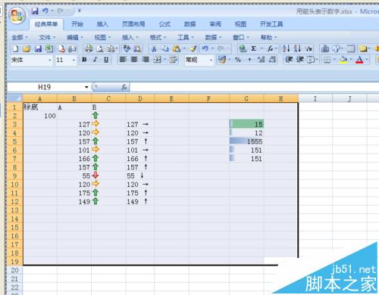The width and height of the screenshot is (379, 295).
Task: Decrease indent icon
Action: pyautogui.click(x=289, y=60)
